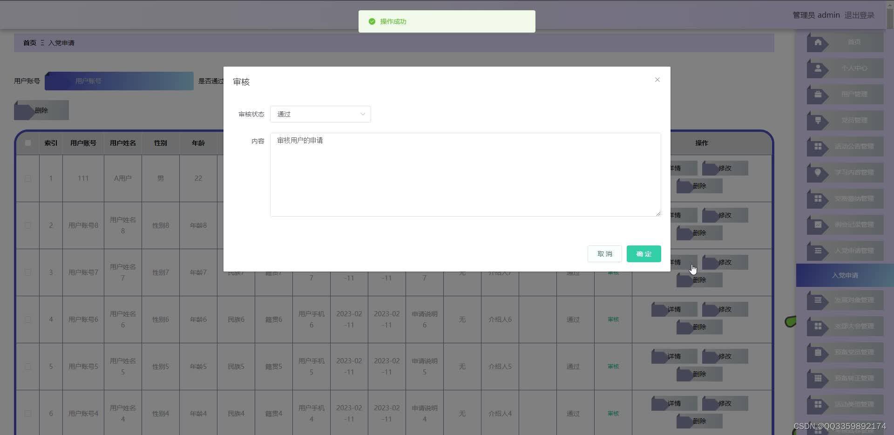Click the cell '籍贯6' in row 4
The height and width of the screenshot is (435, 894).
(x=274, y=319)
